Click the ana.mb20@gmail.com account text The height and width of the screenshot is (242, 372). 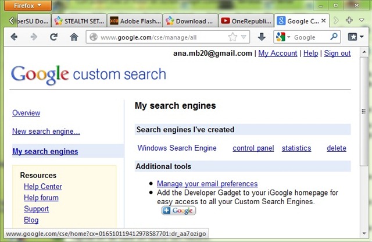coord(212,53)
